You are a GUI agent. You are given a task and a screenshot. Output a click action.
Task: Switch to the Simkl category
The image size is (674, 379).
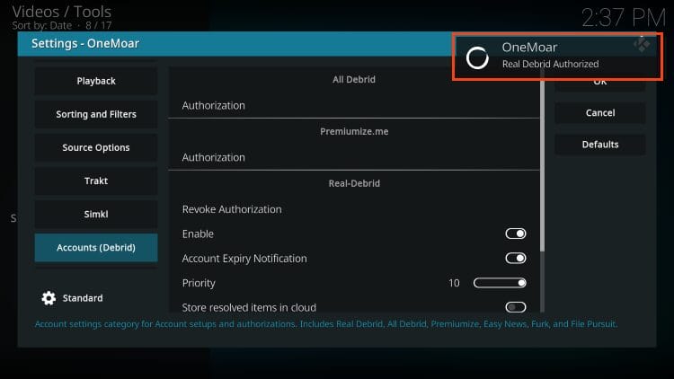point(96,214)
